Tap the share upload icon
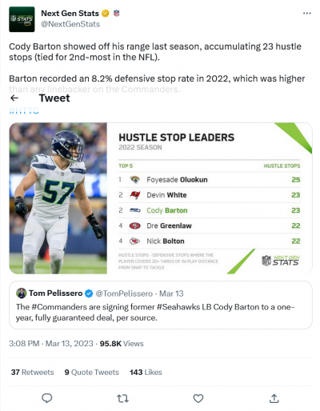 [x=274, y=398]
